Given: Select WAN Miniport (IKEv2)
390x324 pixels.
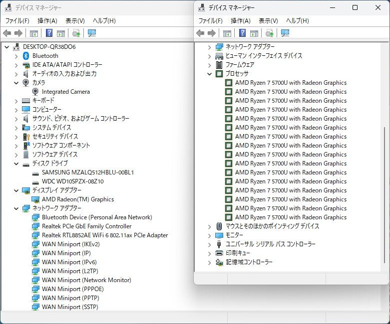Looking at the screenshot, I should [70, 244].
